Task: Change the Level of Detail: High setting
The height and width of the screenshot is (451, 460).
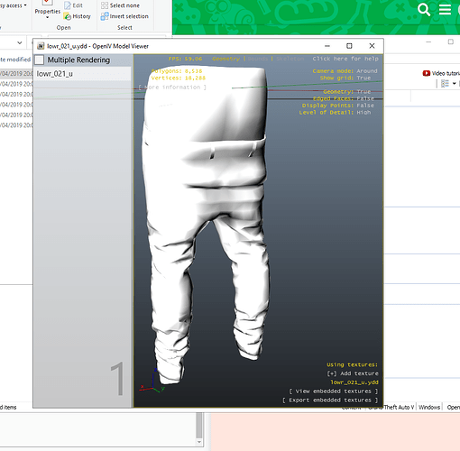Action: tap(335, 112)
